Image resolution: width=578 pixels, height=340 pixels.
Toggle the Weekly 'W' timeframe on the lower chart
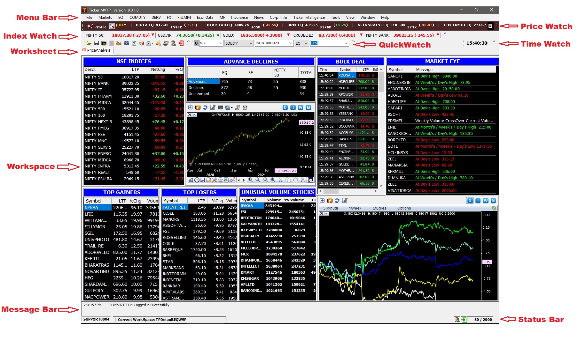[x=486, y=201]
